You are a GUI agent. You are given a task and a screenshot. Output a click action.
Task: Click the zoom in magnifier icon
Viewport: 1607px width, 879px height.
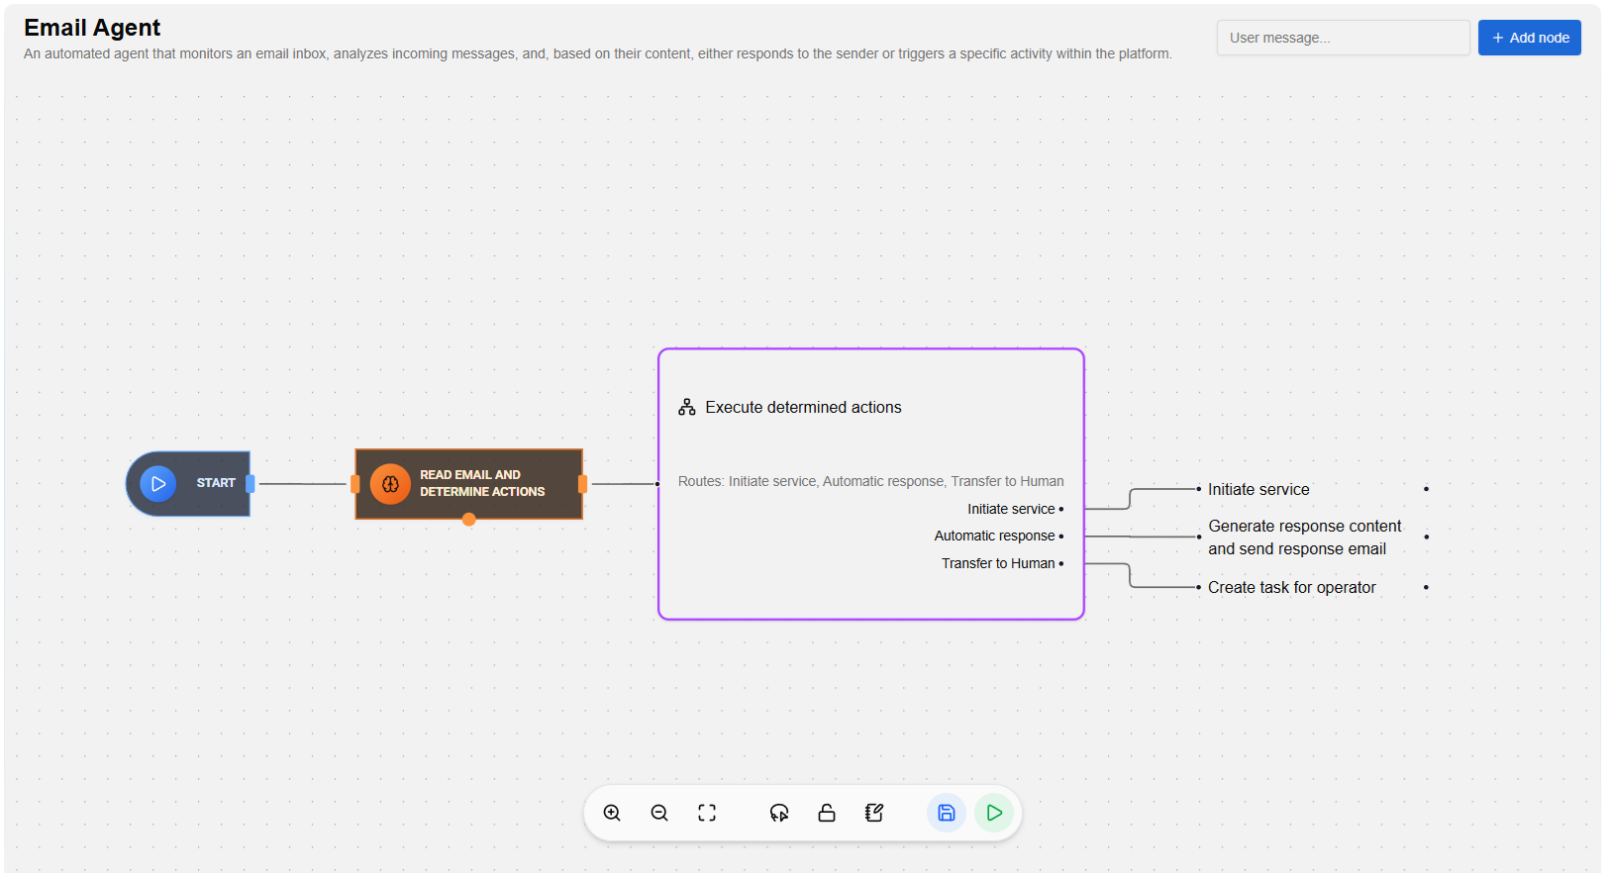[x=612, y=813]
